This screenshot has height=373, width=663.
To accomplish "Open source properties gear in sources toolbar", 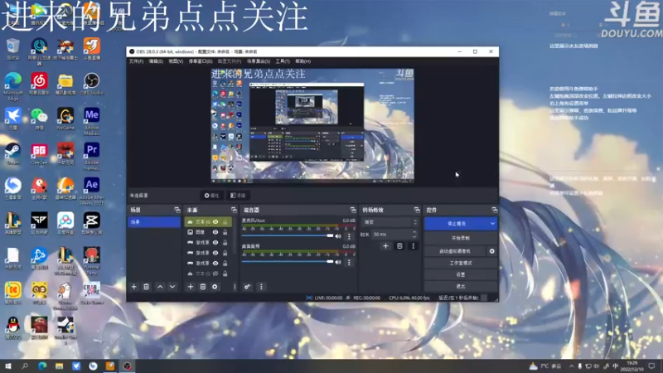I will (215, 287).
